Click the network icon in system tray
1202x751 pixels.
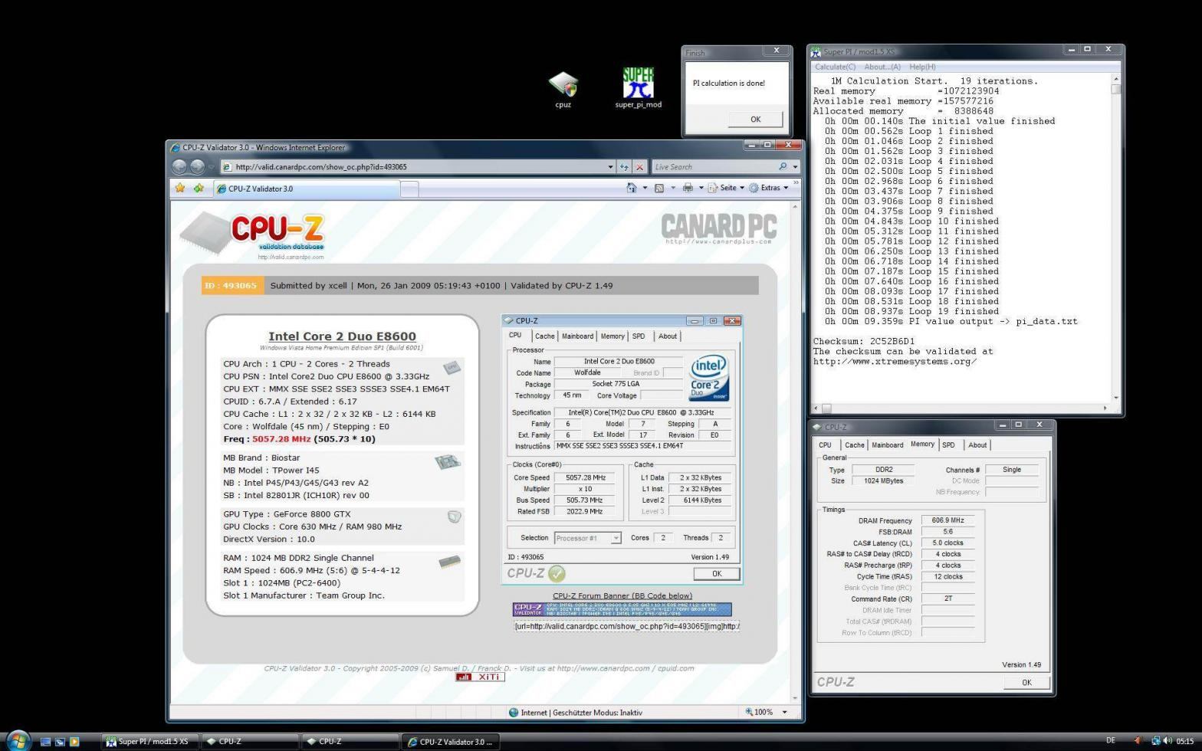[x=1155, y=740]
